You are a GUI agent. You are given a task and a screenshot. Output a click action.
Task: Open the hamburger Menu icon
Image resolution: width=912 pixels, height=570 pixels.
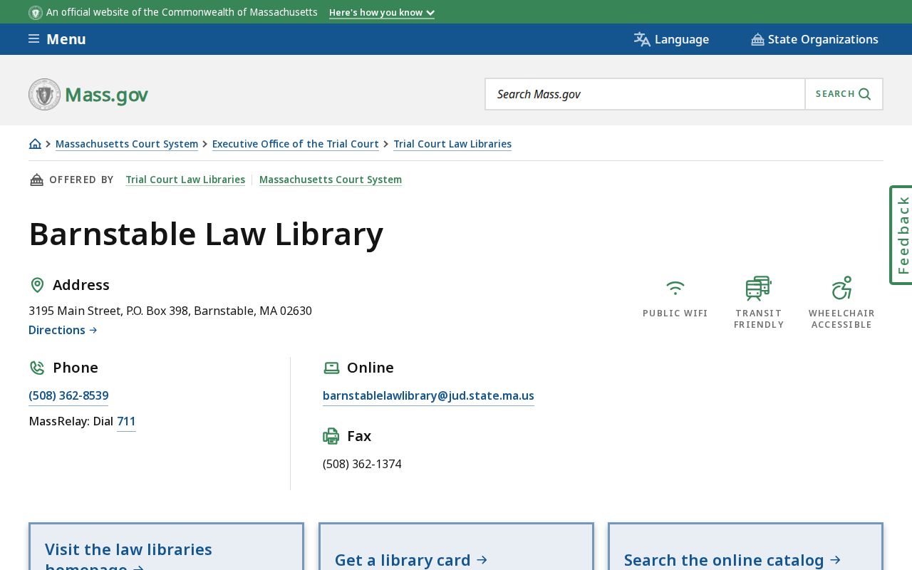[33, 39]
